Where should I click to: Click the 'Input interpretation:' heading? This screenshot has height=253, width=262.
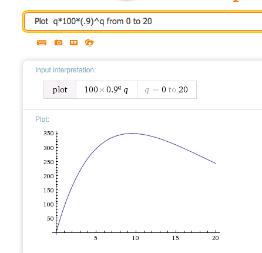pos(65,70)
